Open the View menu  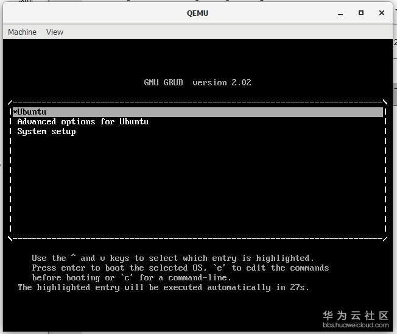(55, 32)
